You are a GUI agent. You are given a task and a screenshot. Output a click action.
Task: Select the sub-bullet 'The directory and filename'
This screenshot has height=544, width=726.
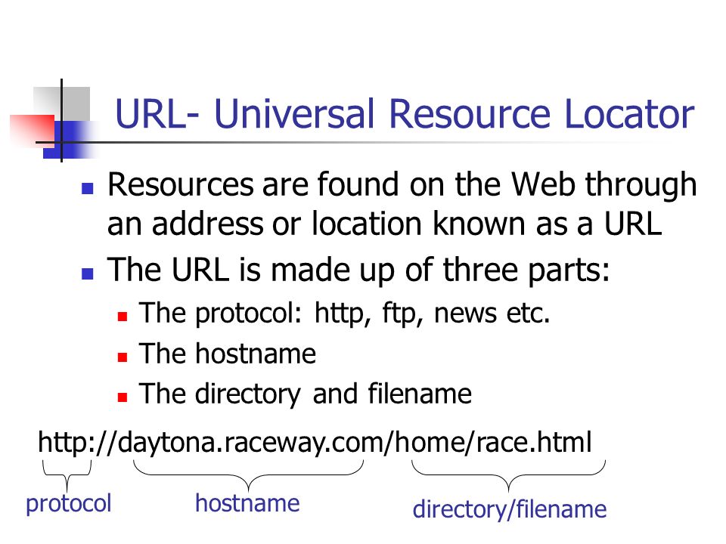point(305,394)
